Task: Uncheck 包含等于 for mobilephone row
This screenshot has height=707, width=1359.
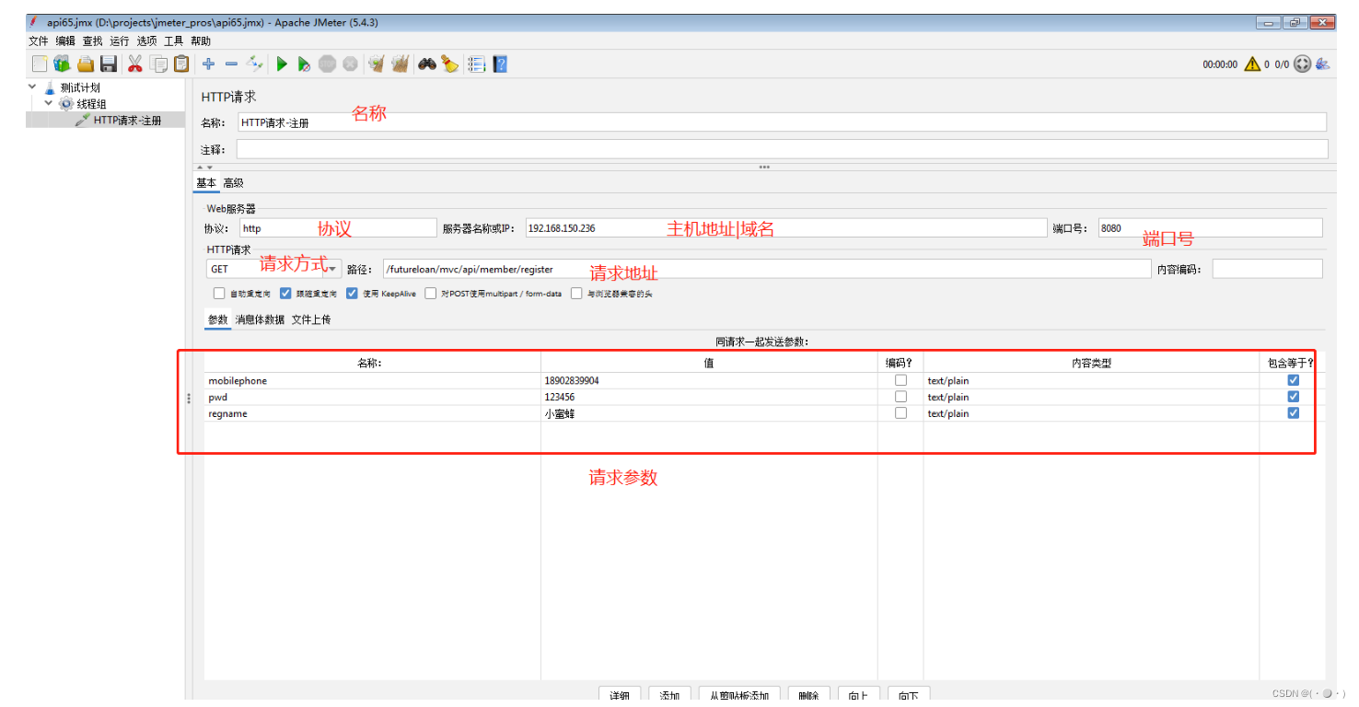Action: pos(1293,380)
